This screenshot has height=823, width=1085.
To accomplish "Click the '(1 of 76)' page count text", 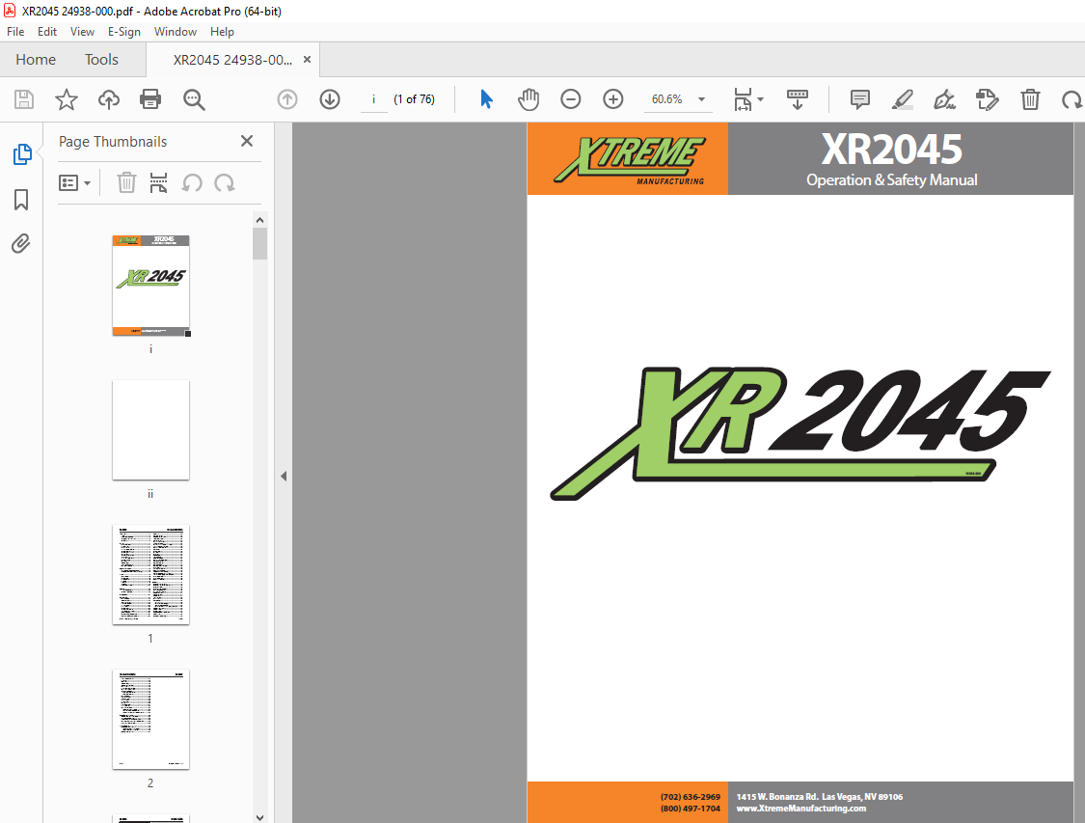I will 414,99.
